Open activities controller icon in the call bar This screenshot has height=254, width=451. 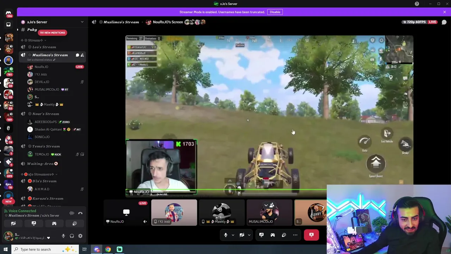coord(273,235)
